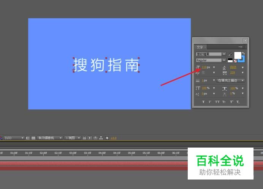The image size is (263, 189).
Task: Open the font family dropdown 微软雅黑
Action: (211, 54)
